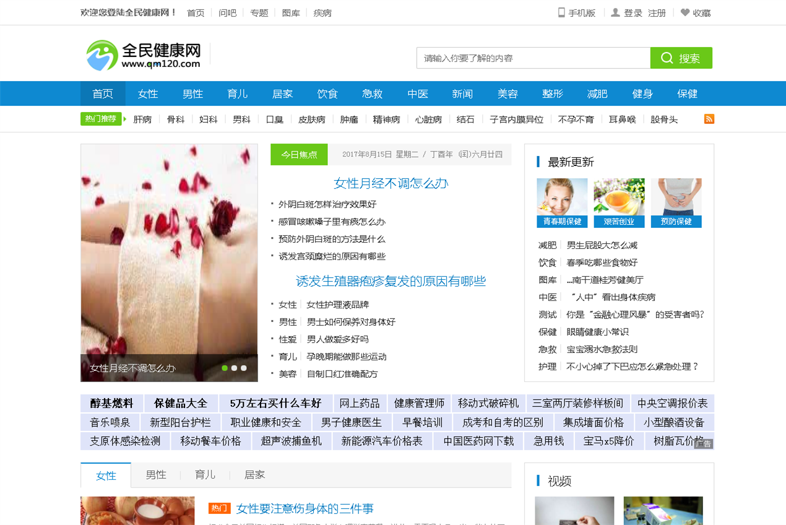Open article 眼睛健康小常识

pyautogui.click(x=597, y=332)
